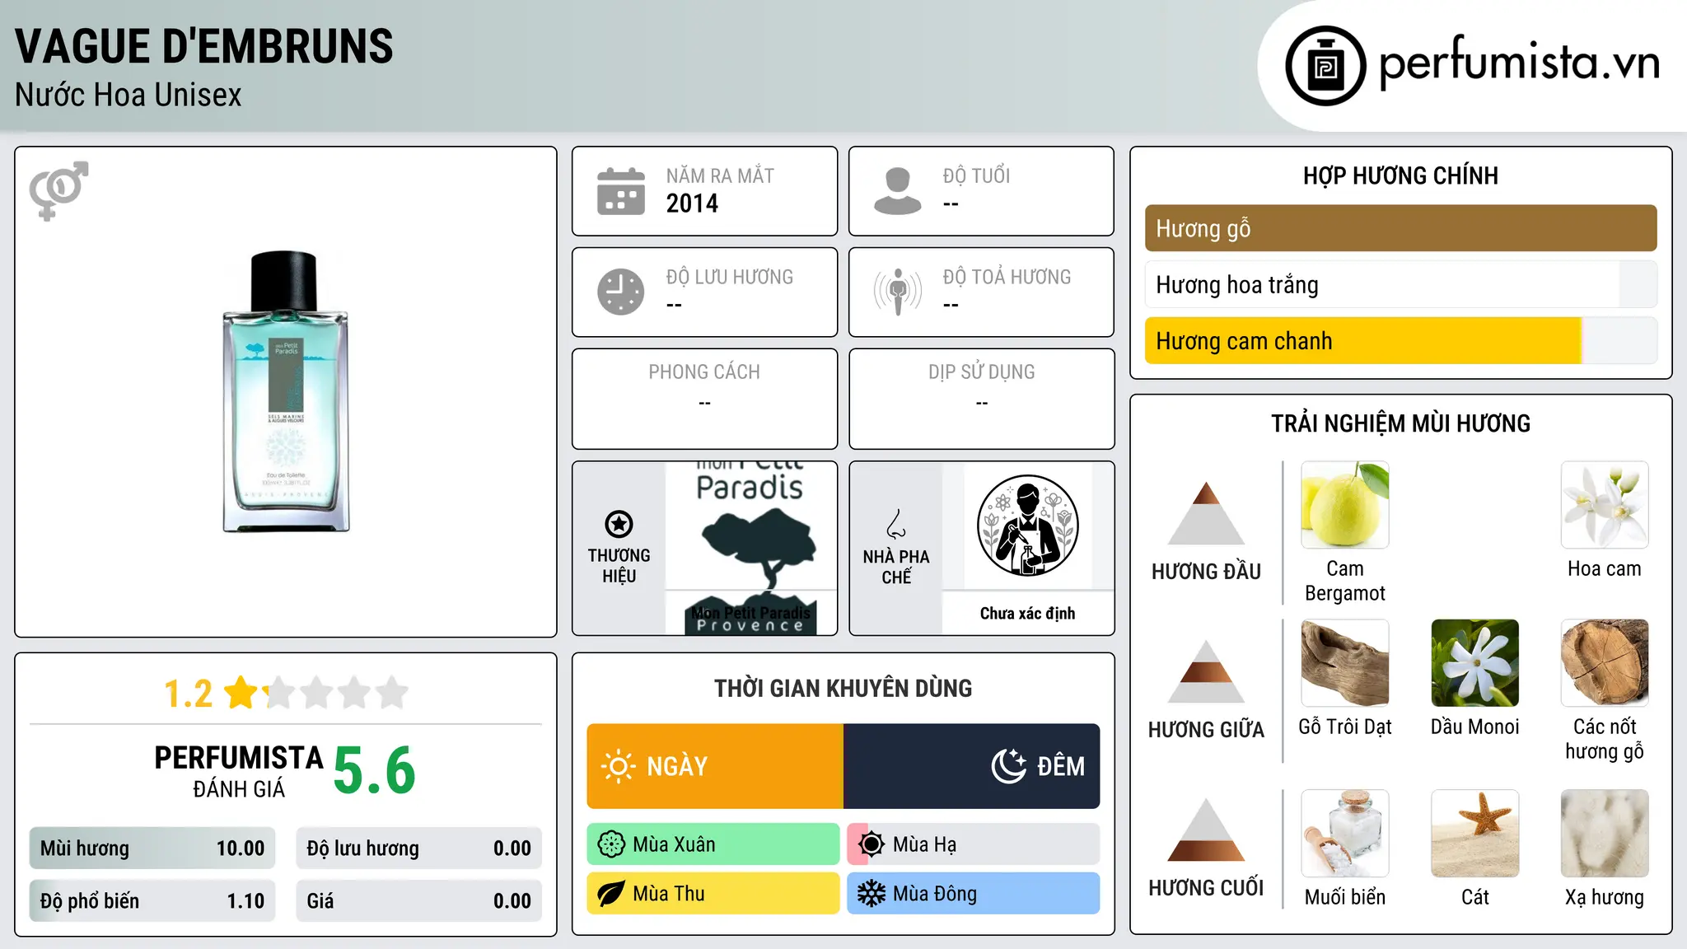Click the first gold rating star
1687x949 pixels.
[241, 693]
